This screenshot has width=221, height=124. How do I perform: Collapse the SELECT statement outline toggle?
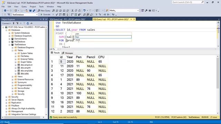pyautogui.click(x=55, y=30)
